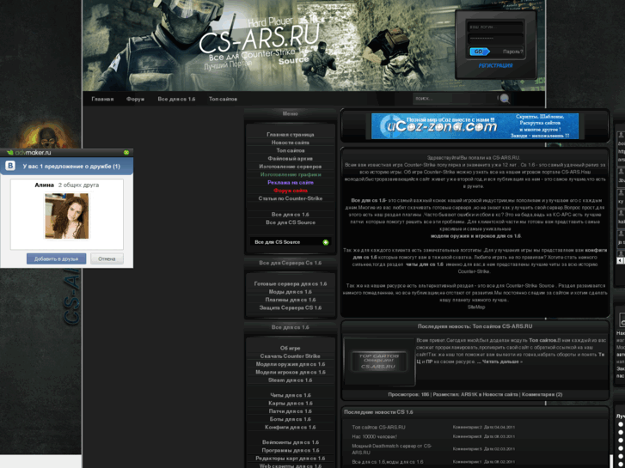Click the 'ваш логин' input field
The height and width of the screenshot is (468, 625).
coord(495,27)
